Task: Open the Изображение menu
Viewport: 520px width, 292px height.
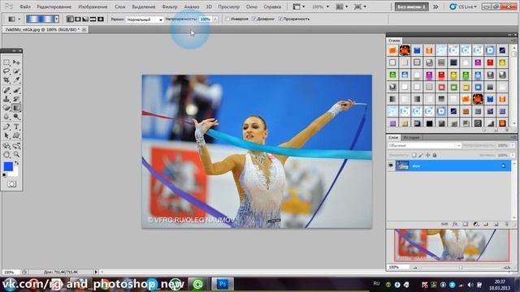Action: [93, 6]
